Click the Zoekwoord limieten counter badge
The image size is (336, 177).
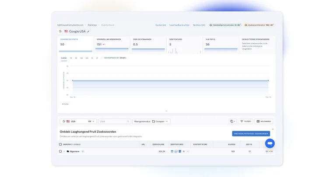(259, 25)
